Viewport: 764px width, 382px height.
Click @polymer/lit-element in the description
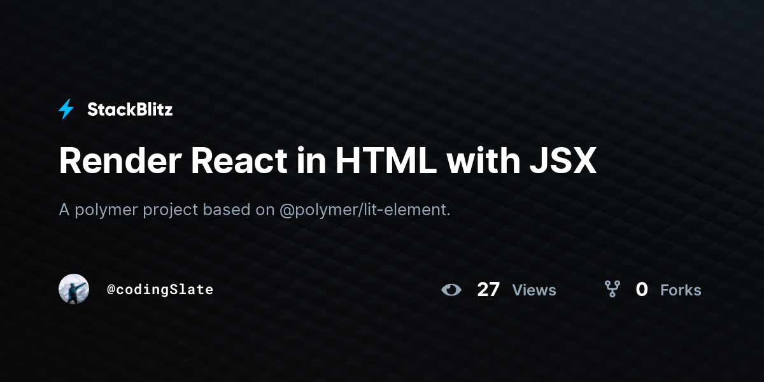365,209
